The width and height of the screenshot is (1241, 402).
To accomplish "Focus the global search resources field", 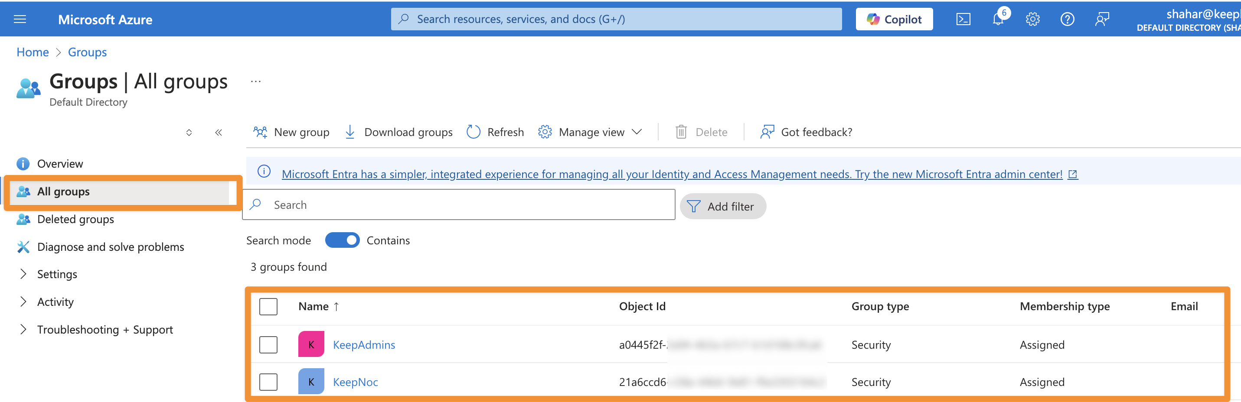I will (616, 19).
